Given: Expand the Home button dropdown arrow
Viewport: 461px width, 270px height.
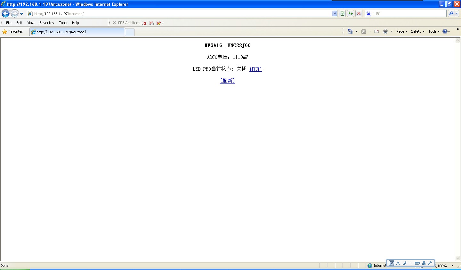Looking at the screenshot, I should click(356, 31).
